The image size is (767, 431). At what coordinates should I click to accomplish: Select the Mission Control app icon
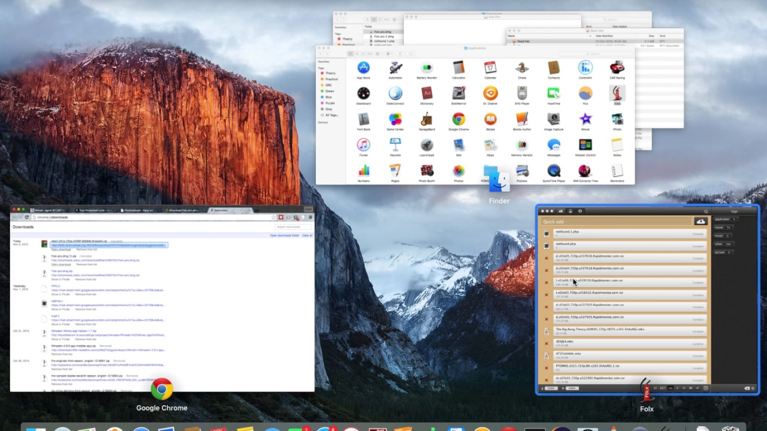pos(585,145)
